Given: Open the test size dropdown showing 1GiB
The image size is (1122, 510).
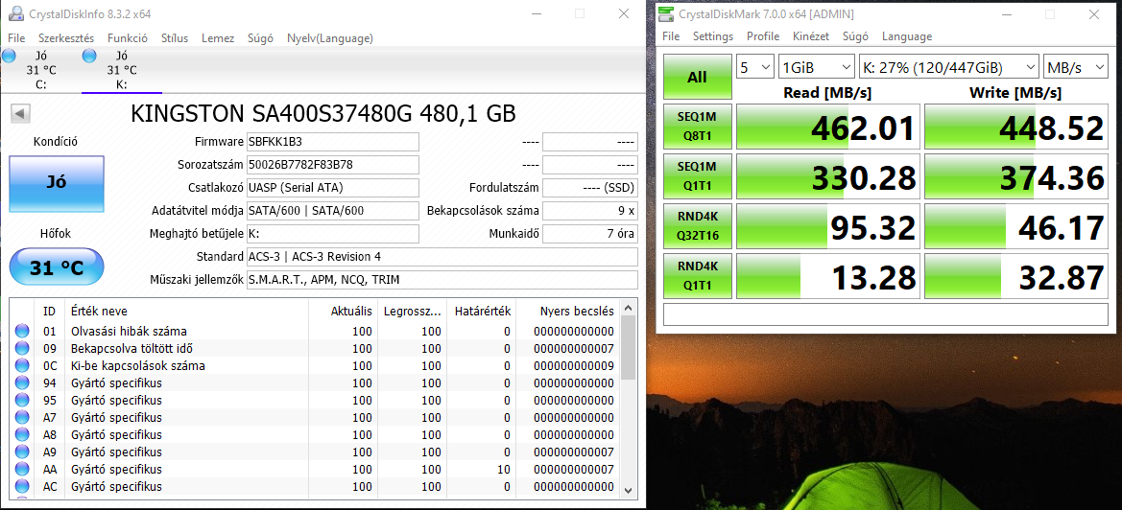Looking at the screenshot, I should pyautogui.click(x=817, y=67).
